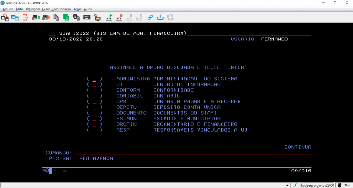Open the Definições menu

[x=33, y=9]
